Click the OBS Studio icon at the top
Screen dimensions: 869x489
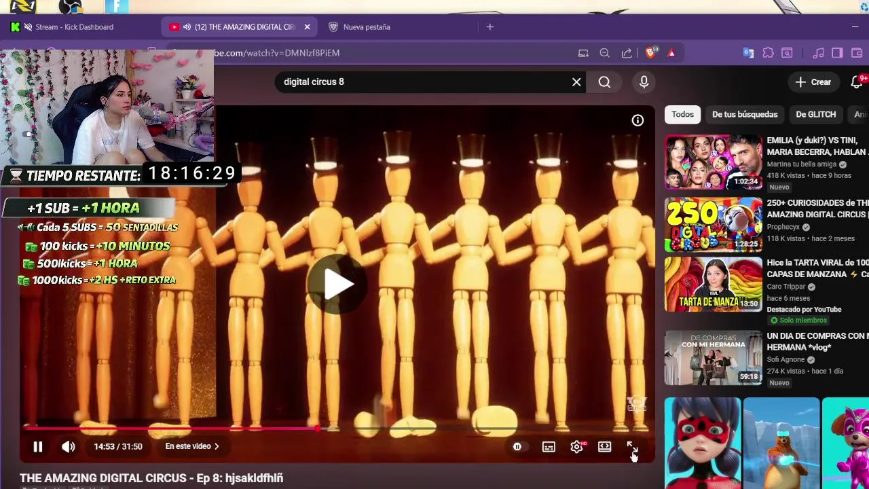coord(71,7)
